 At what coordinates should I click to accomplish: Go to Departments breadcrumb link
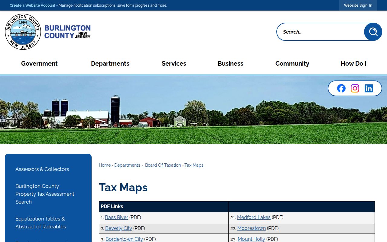pos(127,165)
